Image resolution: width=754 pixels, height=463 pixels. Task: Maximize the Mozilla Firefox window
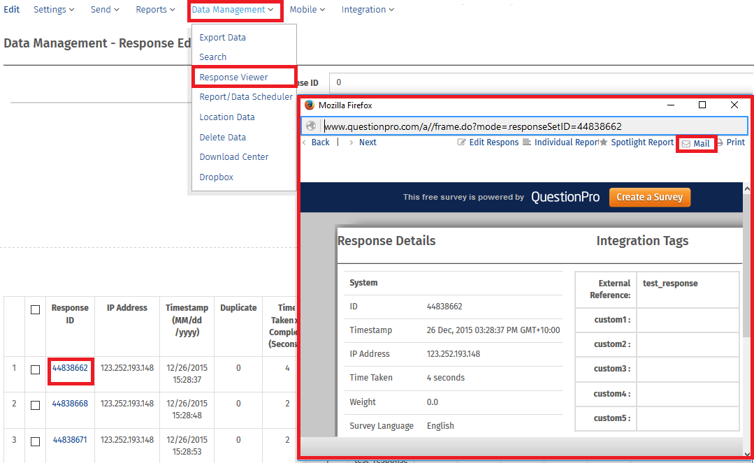[x=702, y=105]
